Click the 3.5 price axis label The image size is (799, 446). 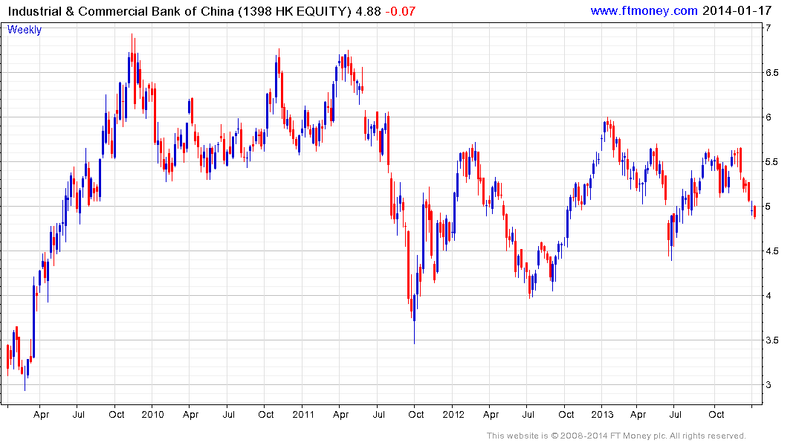[772, 340]
